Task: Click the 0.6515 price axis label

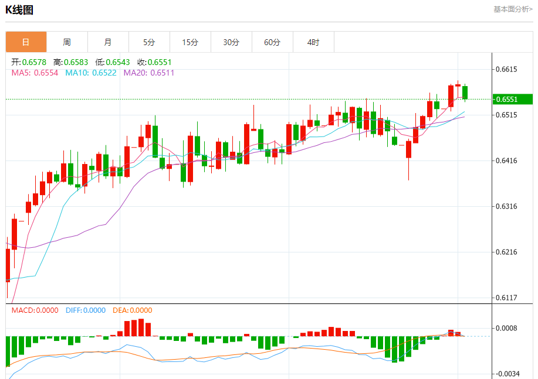Action: (507, 115)
